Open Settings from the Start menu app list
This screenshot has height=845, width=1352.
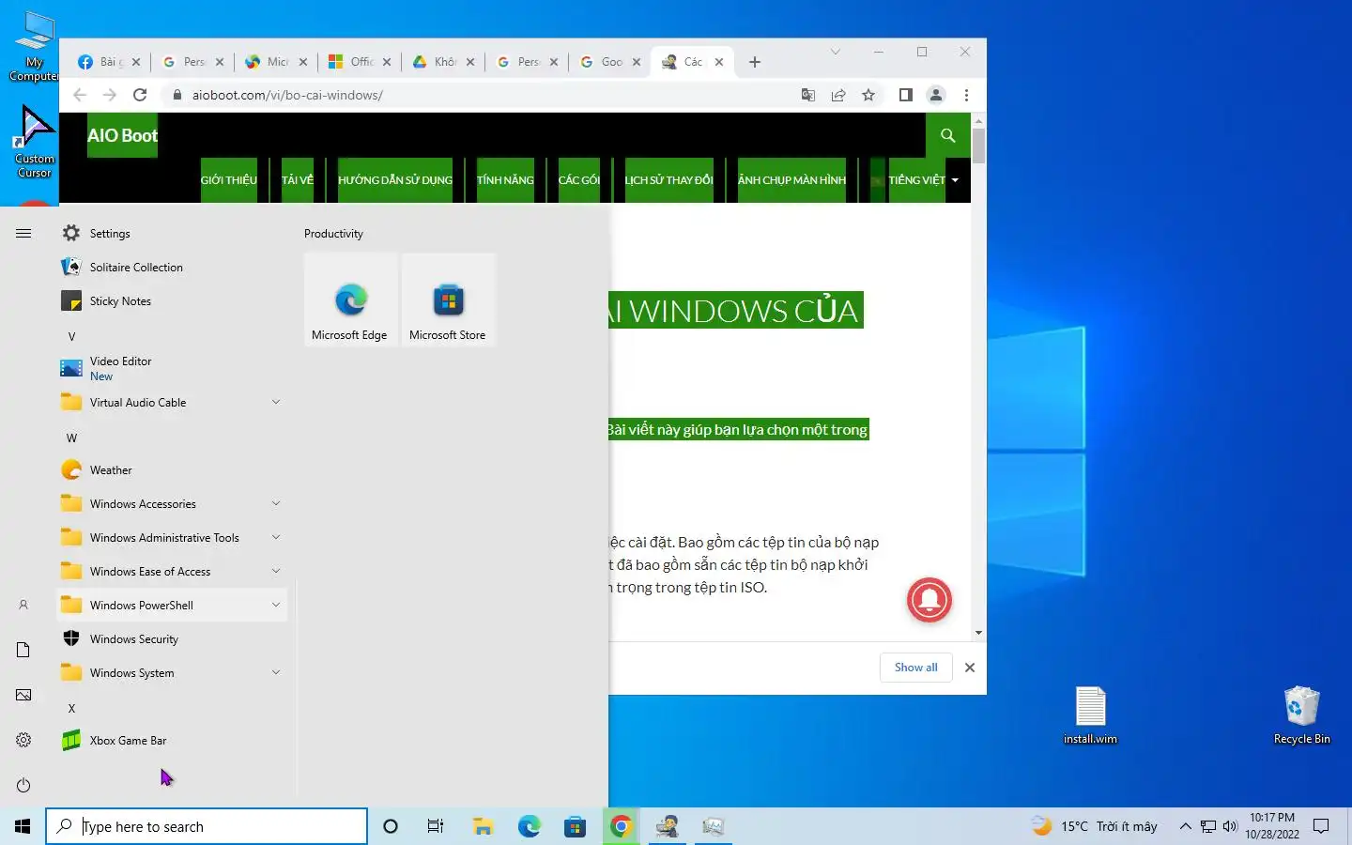click(x=172, y=233)
